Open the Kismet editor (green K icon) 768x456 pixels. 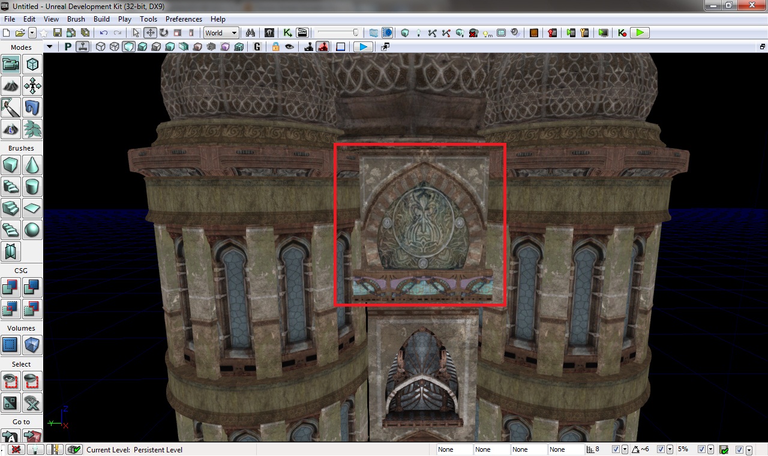pos(288,33)
